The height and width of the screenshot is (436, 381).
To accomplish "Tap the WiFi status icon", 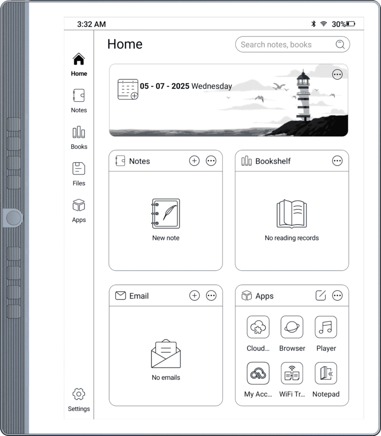I will 324,24.
